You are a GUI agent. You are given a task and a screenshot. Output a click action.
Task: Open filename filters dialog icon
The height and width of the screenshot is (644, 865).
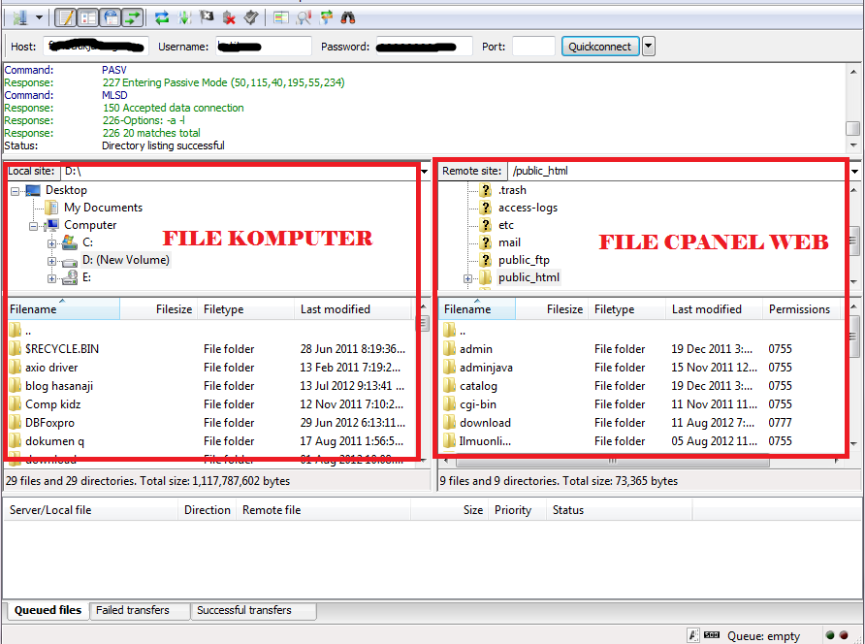pos(281,17)
